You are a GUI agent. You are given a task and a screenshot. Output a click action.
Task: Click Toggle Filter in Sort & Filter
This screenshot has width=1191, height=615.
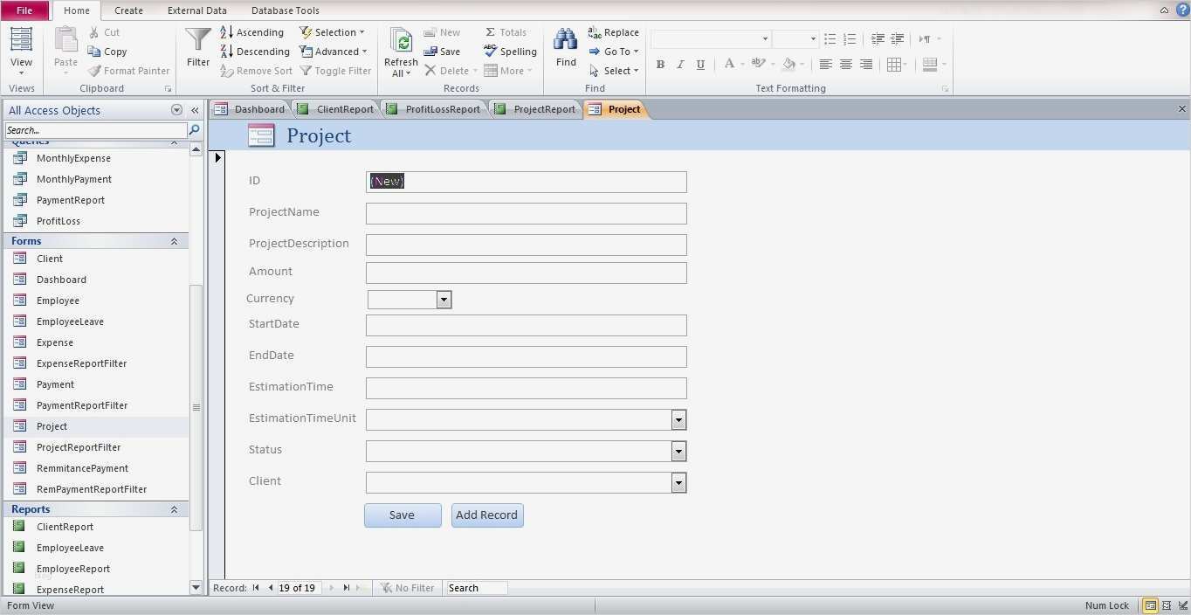click(x=335, y=71)
